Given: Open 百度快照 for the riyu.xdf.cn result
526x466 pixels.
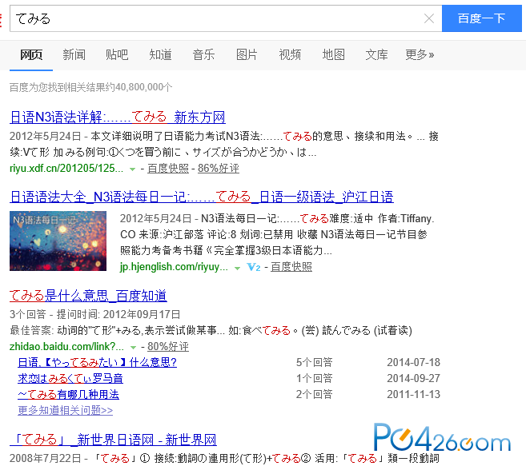Looking at the screenshot, I should coord(168,168).
